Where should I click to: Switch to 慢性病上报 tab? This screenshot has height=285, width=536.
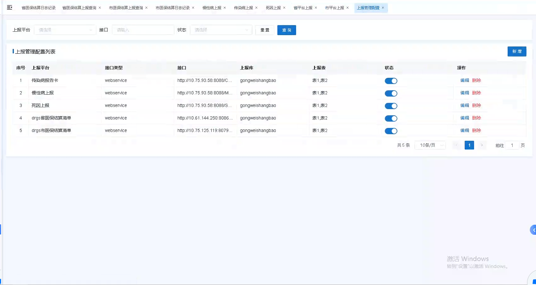(212, 8)
